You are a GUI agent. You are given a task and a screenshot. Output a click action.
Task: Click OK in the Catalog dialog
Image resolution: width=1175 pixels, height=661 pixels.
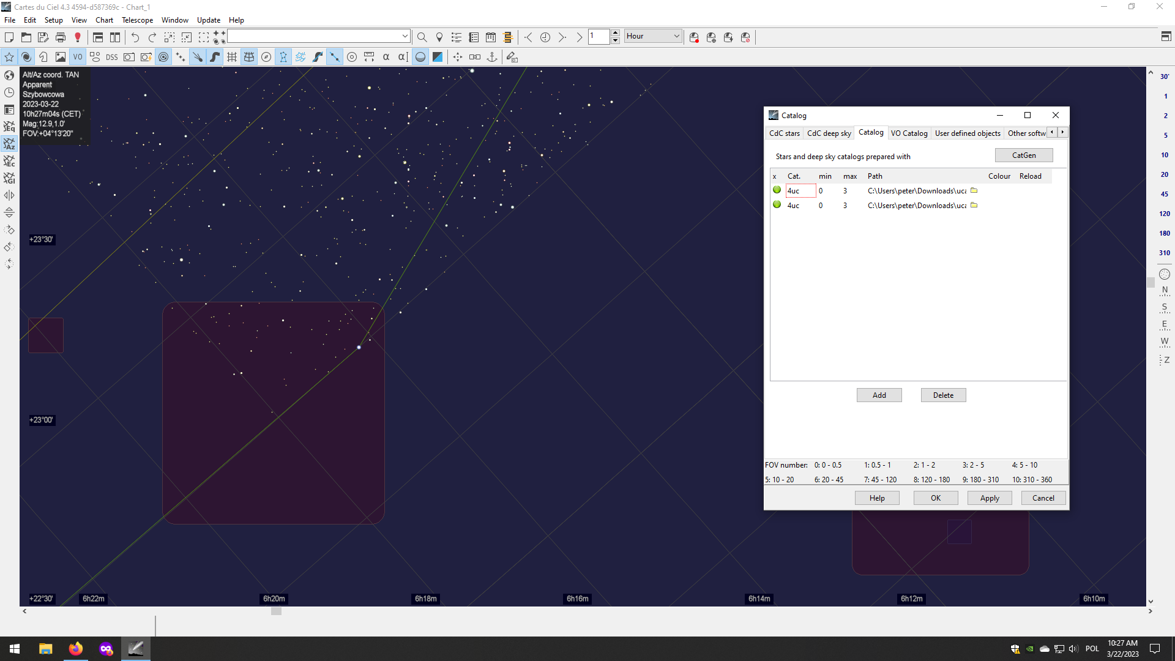click(936, 498)
